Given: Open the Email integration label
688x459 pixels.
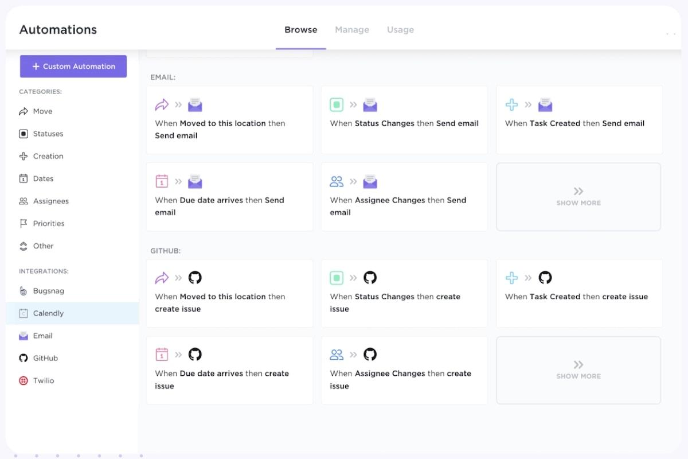Looking at the screenshot, I should (x=42, y=336).
